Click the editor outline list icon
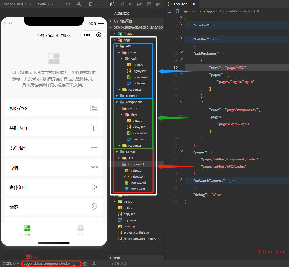 pos(169,11)
